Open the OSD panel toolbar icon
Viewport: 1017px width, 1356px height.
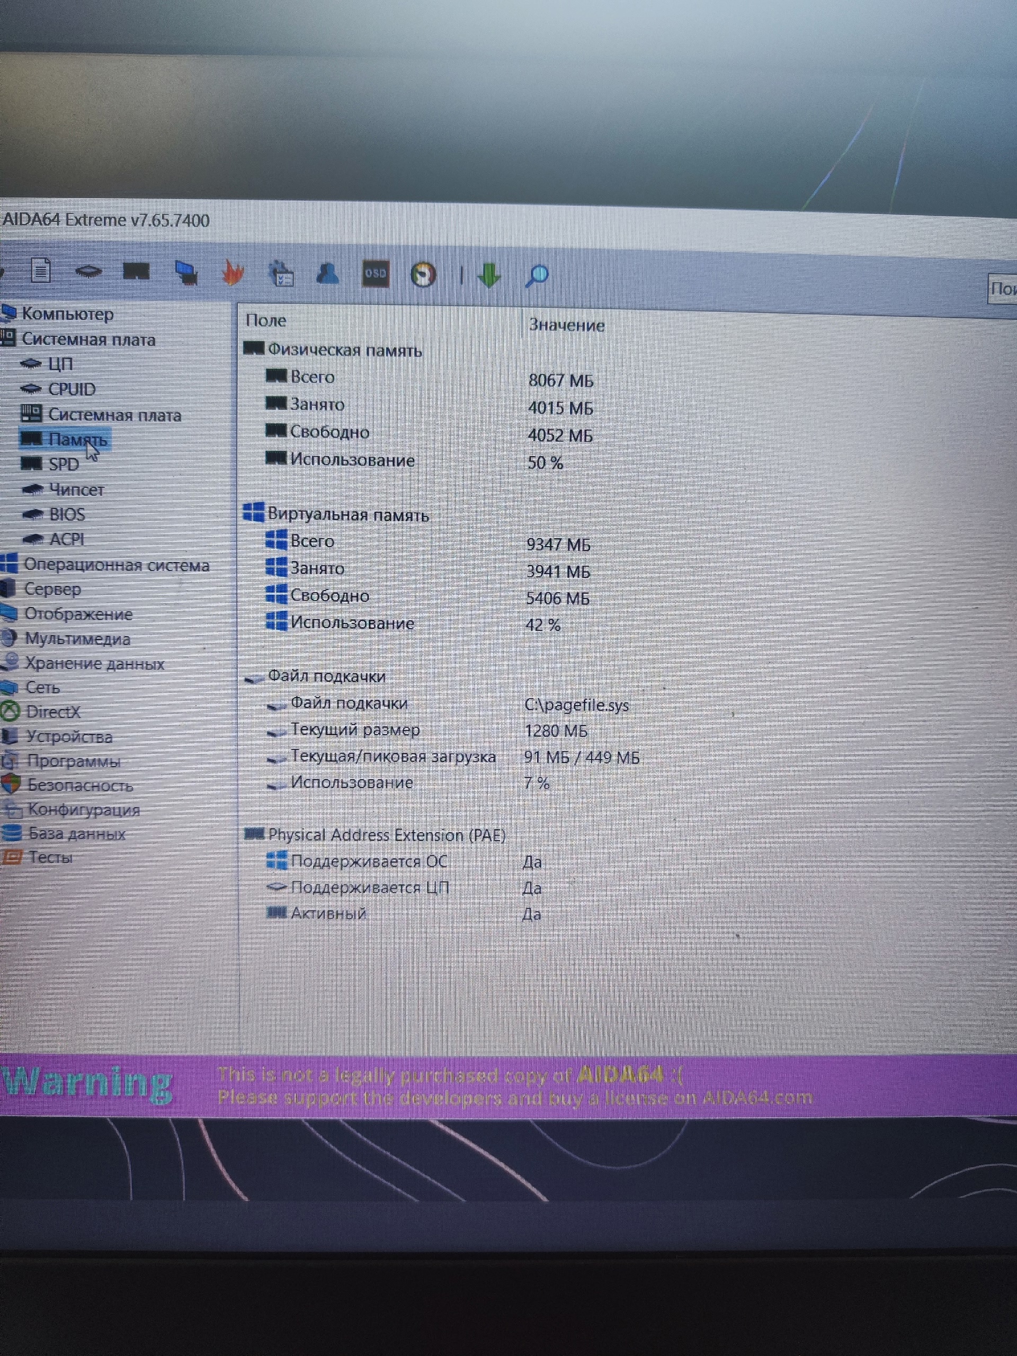375,274
